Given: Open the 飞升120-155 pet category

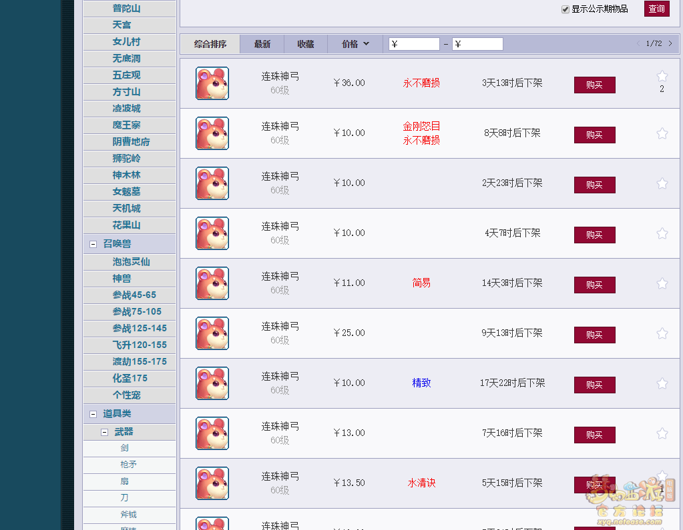Looking at the screenshot, I should point(130,345).
